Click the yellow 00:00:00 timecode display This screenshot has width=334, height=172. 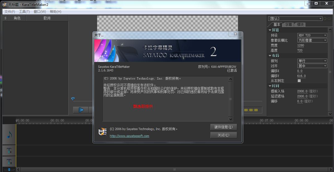251,110
